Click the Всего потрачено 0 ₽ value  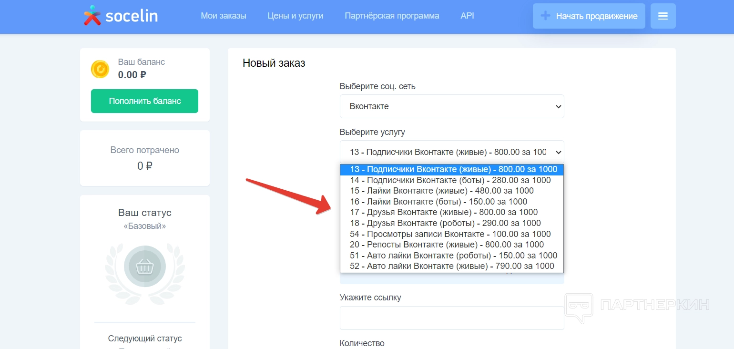pyautogui.click(x=145, y=166)
